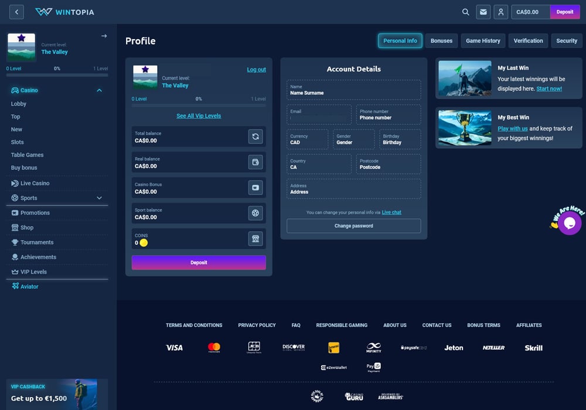Open Table Games in sidebar

(x=28, y=155)
